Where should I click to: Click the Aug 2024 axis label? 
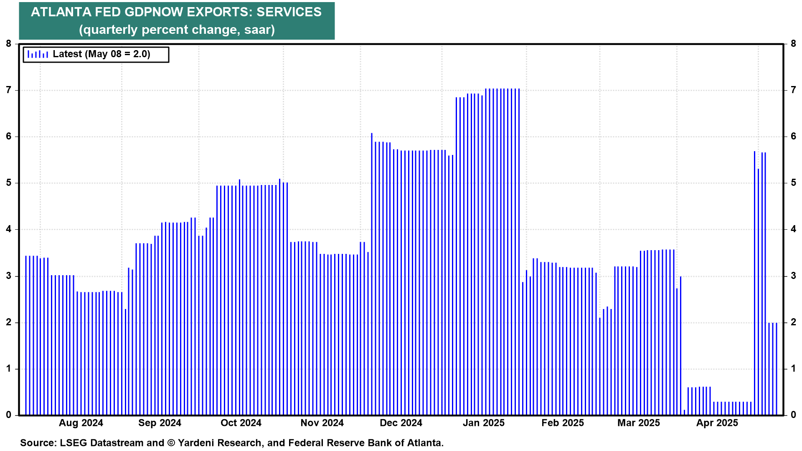[x=81, y=423]
